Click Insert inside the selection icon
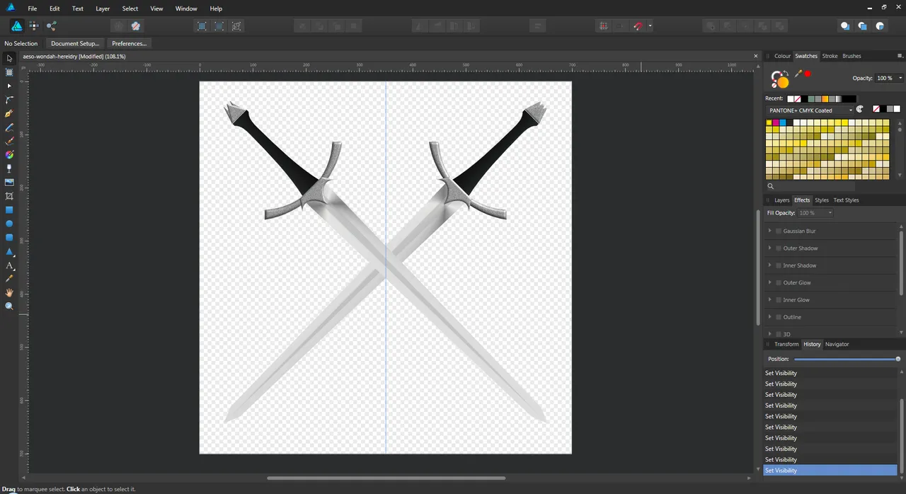Viewport: 906px width, 494px height. [x=880, y=25]
